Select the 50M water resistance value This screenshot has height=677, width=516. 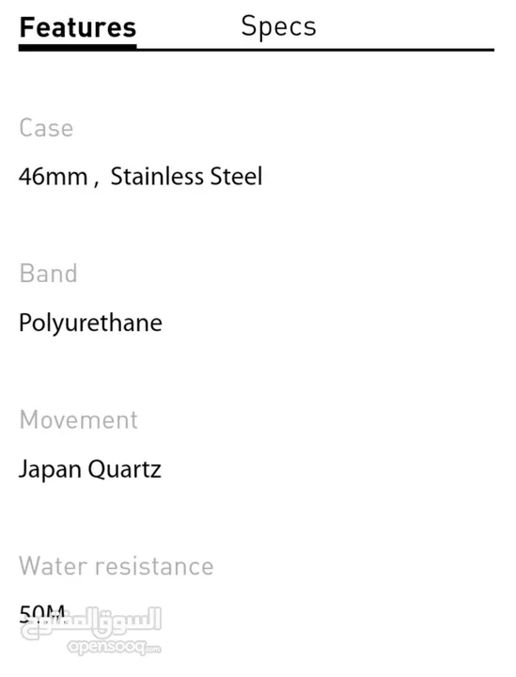pyautogui.click(x=42, y=613)
